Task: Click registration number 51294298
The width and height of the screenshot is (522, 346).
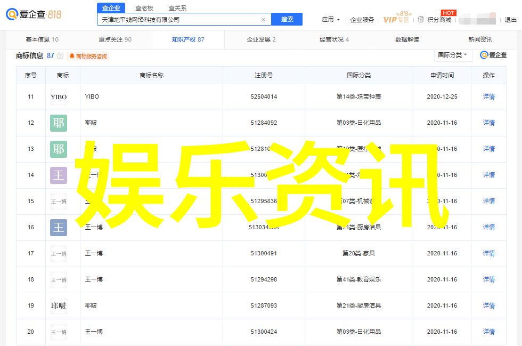Action: tap(264, 279)
